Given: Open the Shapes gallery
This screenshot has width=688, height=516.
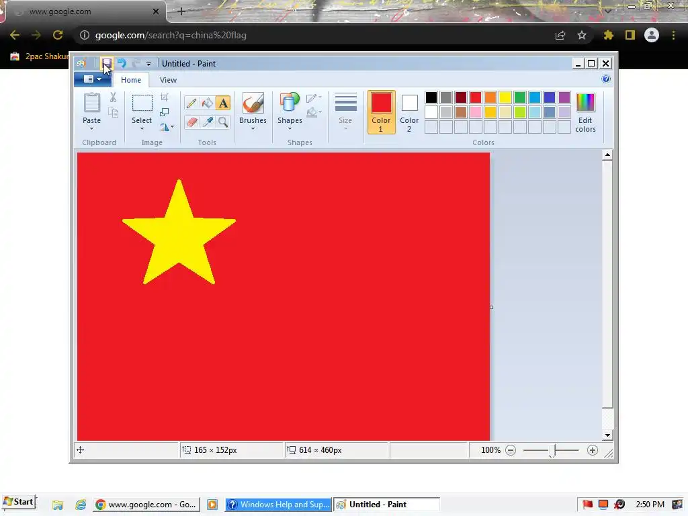Looking at the screenshot, I should click(x=290, y=111).
